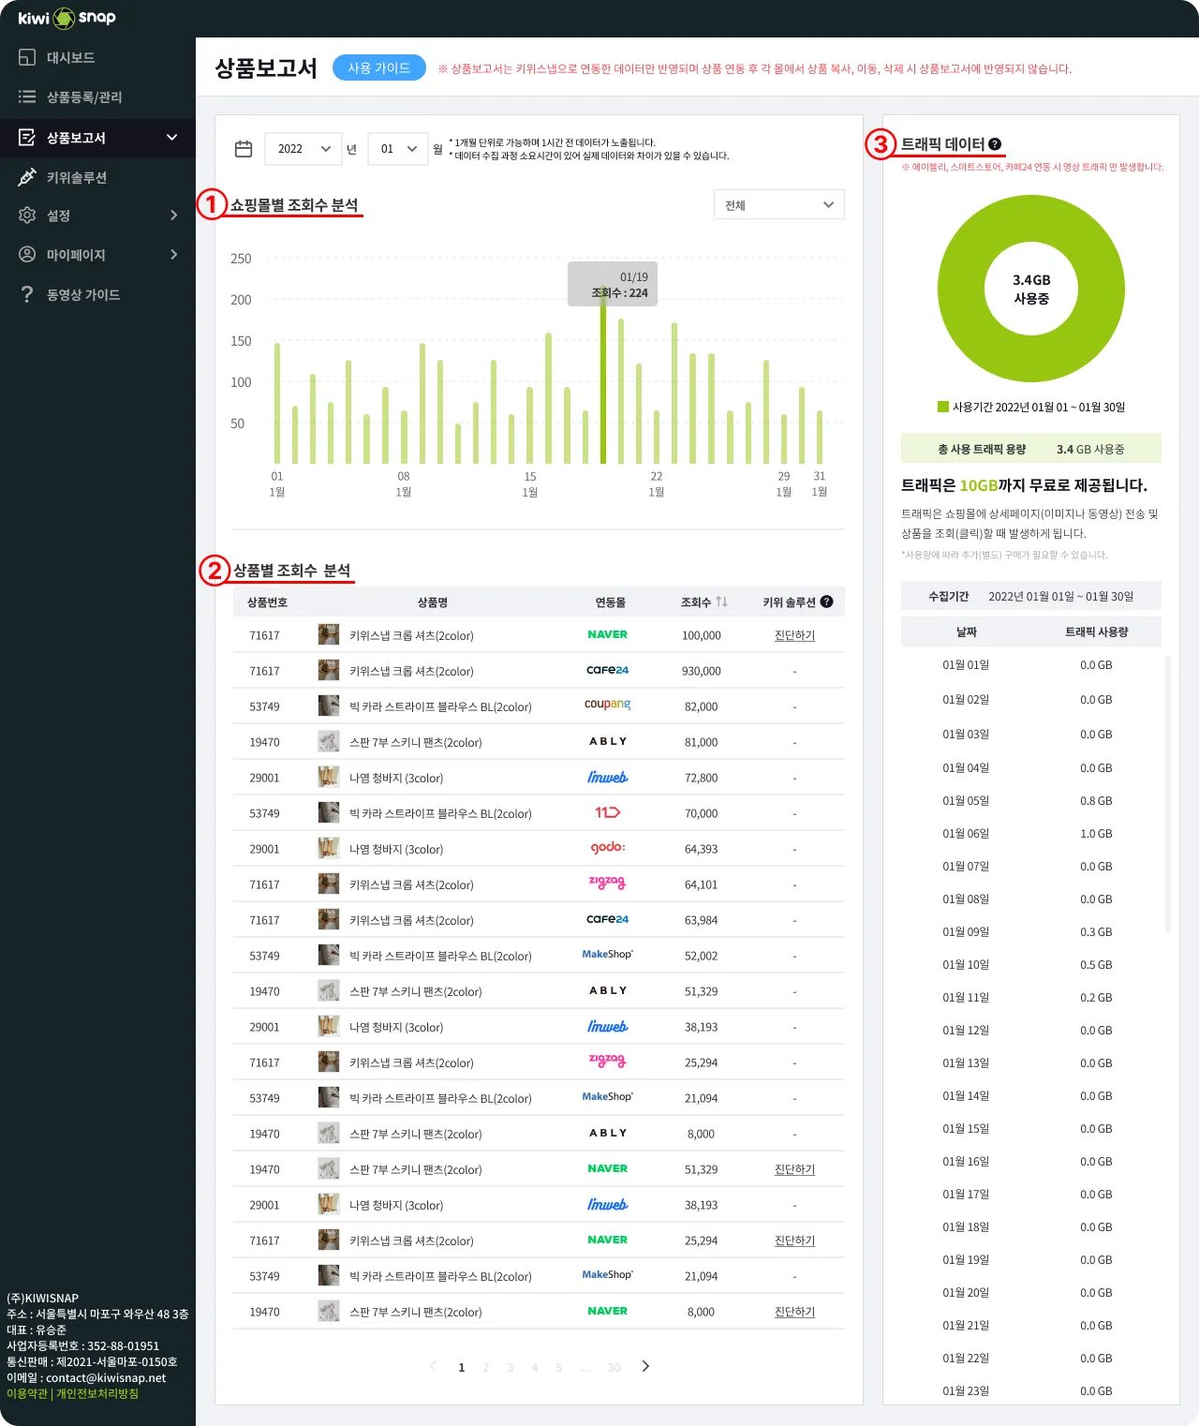
Task: Click the 사용 가이드 button
Action: (379, 67)
